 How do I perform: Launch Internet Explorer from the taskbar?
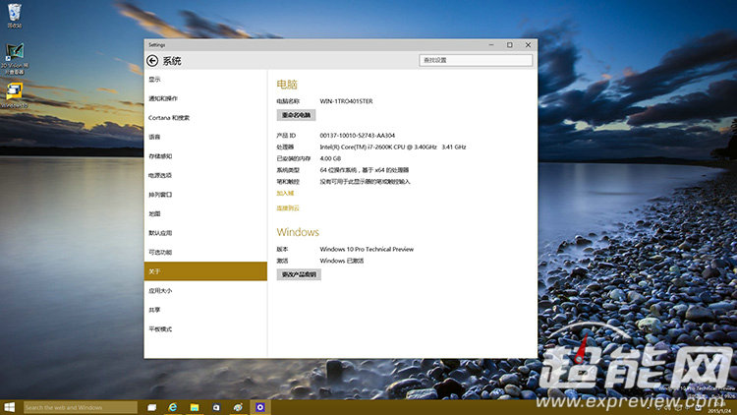tap(173, 406)
